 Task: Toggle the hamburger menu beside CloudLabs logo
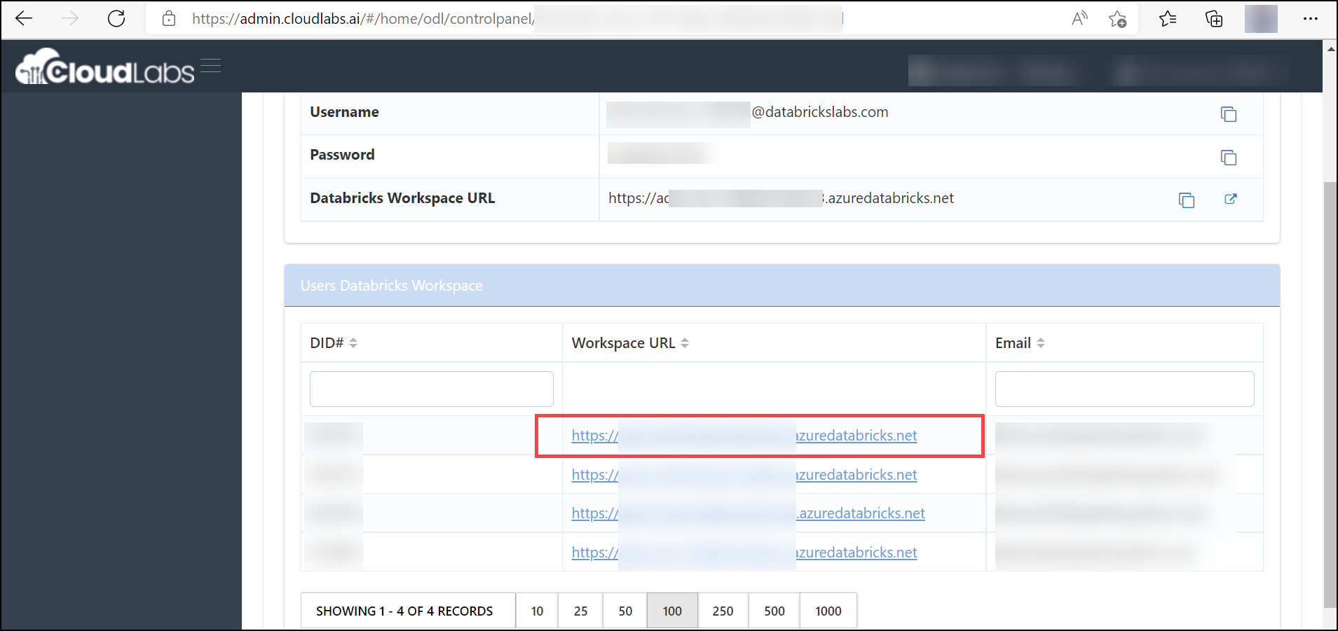210,66
